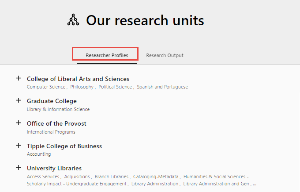Expand Tippie College of Business plus icon
The width and height of the screenshot is (300, 192).
[x=19, y=146]
